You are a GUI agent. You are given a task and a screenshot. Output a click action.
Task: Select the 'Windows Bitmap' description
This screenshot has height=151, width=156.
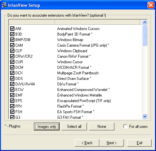click(70, 40)
